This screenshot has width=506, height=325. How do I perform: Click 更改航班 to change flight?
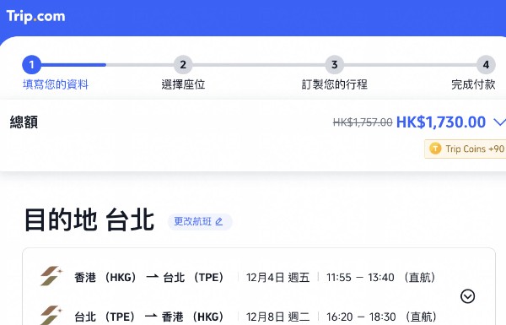click(x=200, y=222)
